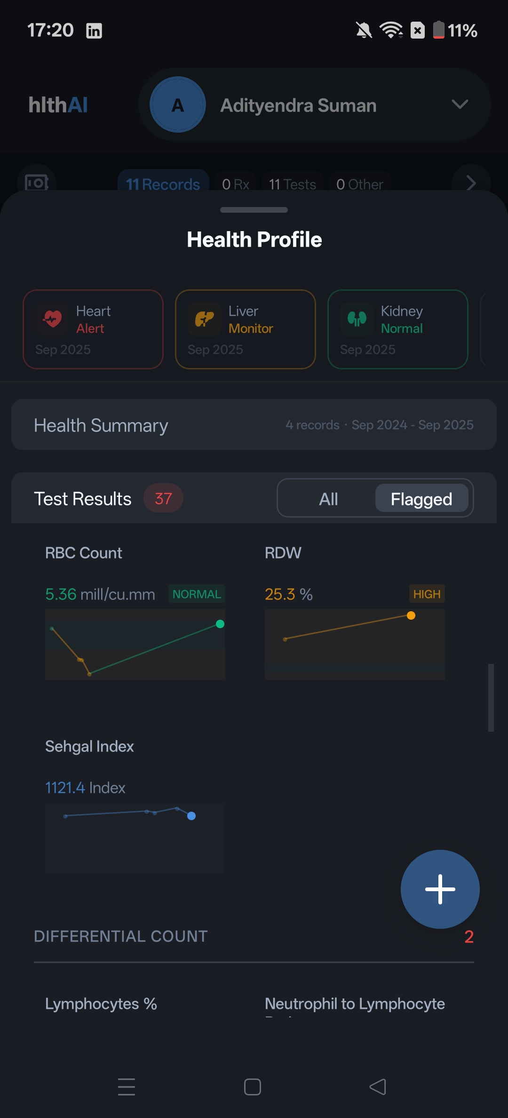Screen dimensions: 508x1118
Task: Switch test results filter to All
Action: tap(328, 498)
